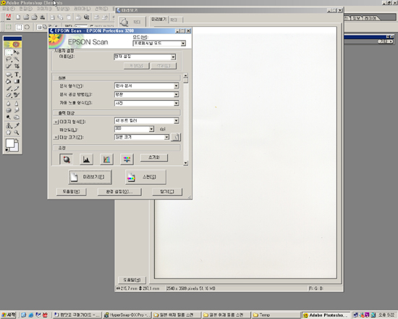Click the Help button in EPSON Scan dialog
The width and height of the screenshot is (398, 319).
click(x=72, y=191)
